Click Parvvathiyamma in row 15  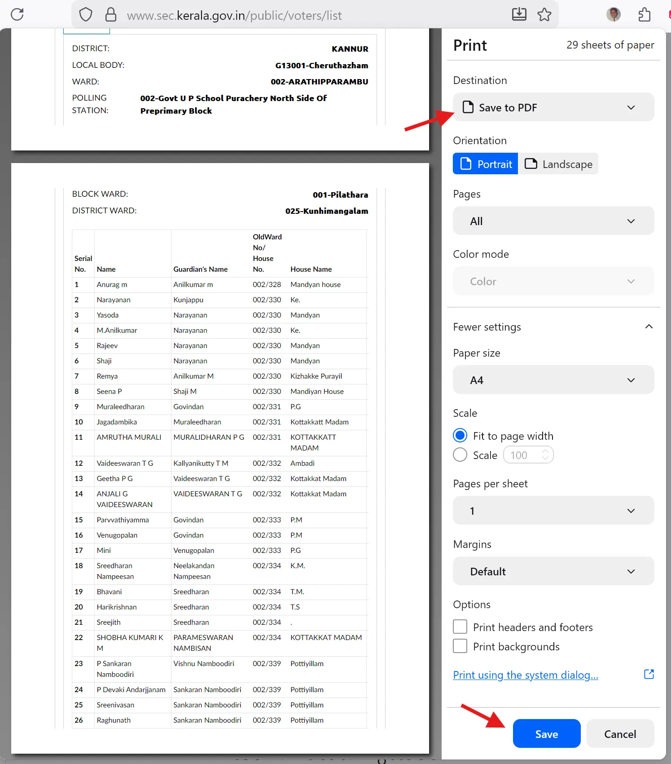click(x=123, y=520)
